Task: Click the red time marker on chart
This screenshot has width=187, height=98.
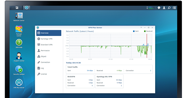Action: tap(147, 46)
